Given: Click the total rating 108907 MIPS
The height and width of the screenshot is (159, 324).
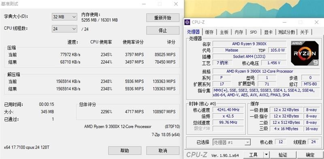Looking at the screenshot, I should (164, 112).
